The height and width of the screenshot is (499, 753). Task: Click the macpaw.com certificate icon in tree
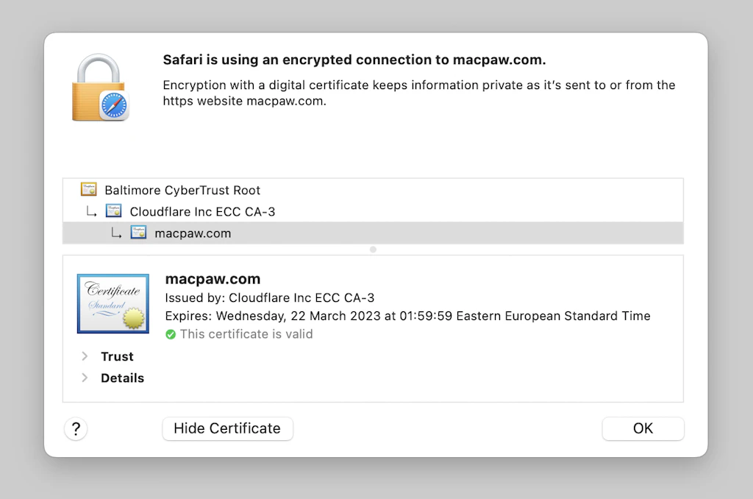pyautogui.click(x=138, y=232)
